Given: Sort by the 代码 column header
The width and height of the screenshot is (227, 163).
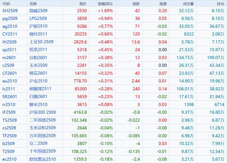Looking at the screenshot, I should (6, 4).
